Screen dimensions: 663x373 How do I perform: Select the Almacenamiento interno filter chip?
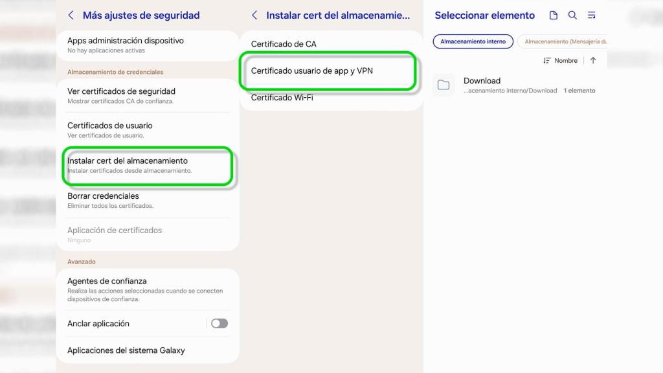(x=473, y=41)
